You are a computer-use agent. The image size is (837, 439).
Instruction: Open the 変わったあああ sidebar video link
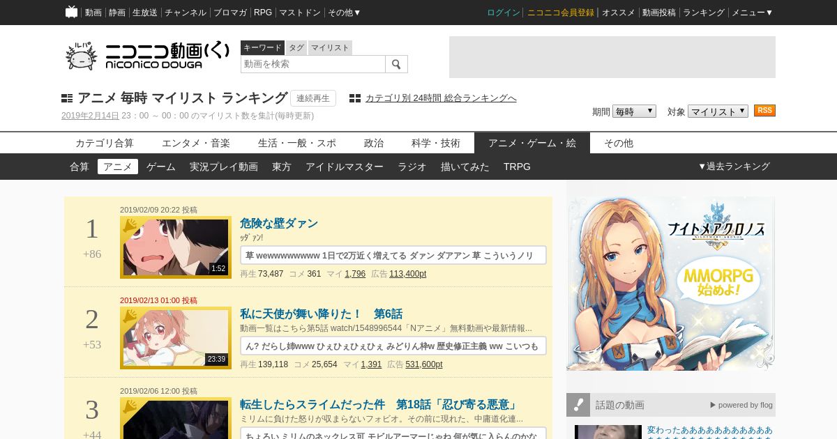(710, 431)
